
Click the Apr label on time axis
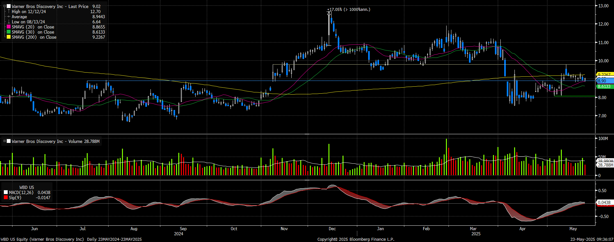point(522,229)
